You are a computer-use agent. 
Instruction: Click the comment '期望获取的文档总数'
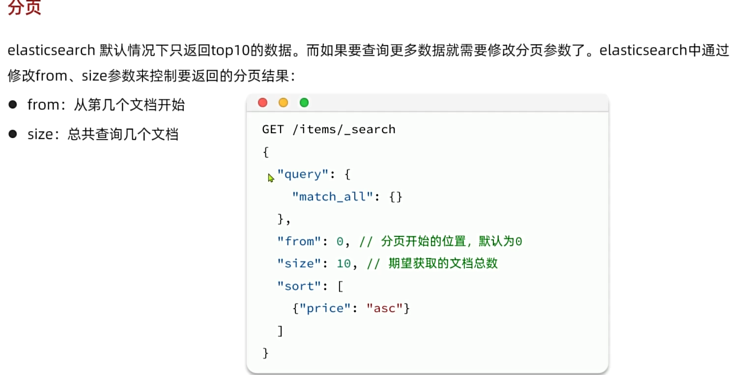pyautogui.click(x=443, y=263)
